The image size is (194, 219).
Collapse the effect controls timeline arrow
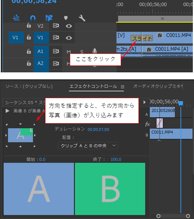145,102
